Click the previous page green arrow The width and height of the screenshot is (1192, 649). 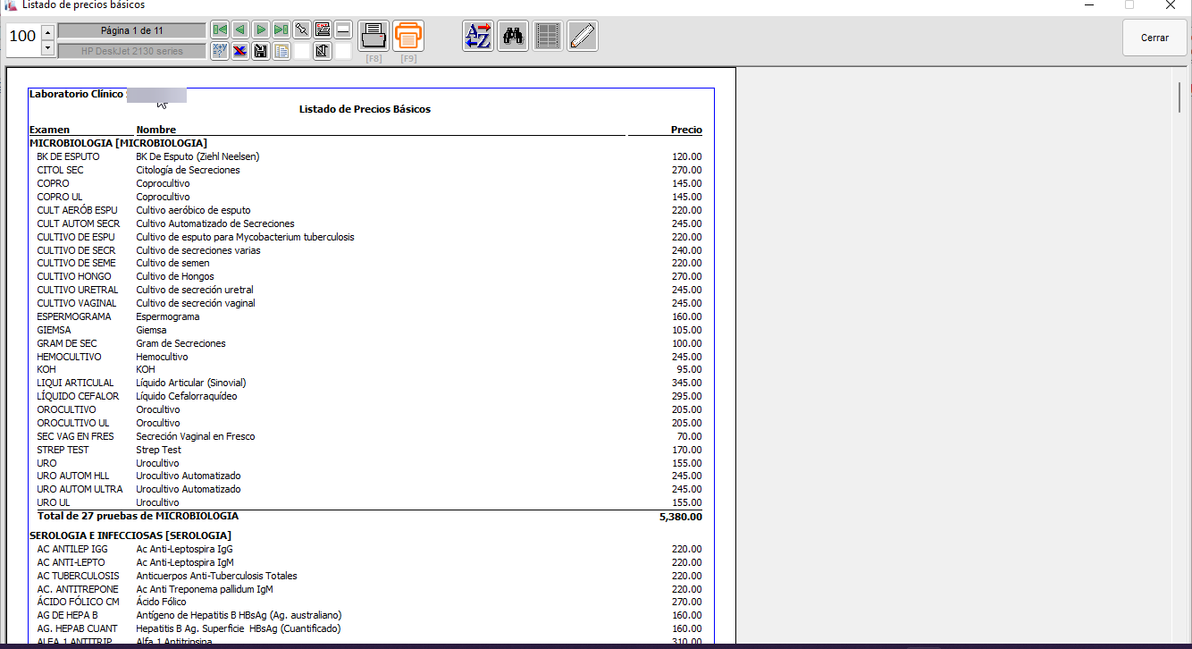[x=239, y=29]
